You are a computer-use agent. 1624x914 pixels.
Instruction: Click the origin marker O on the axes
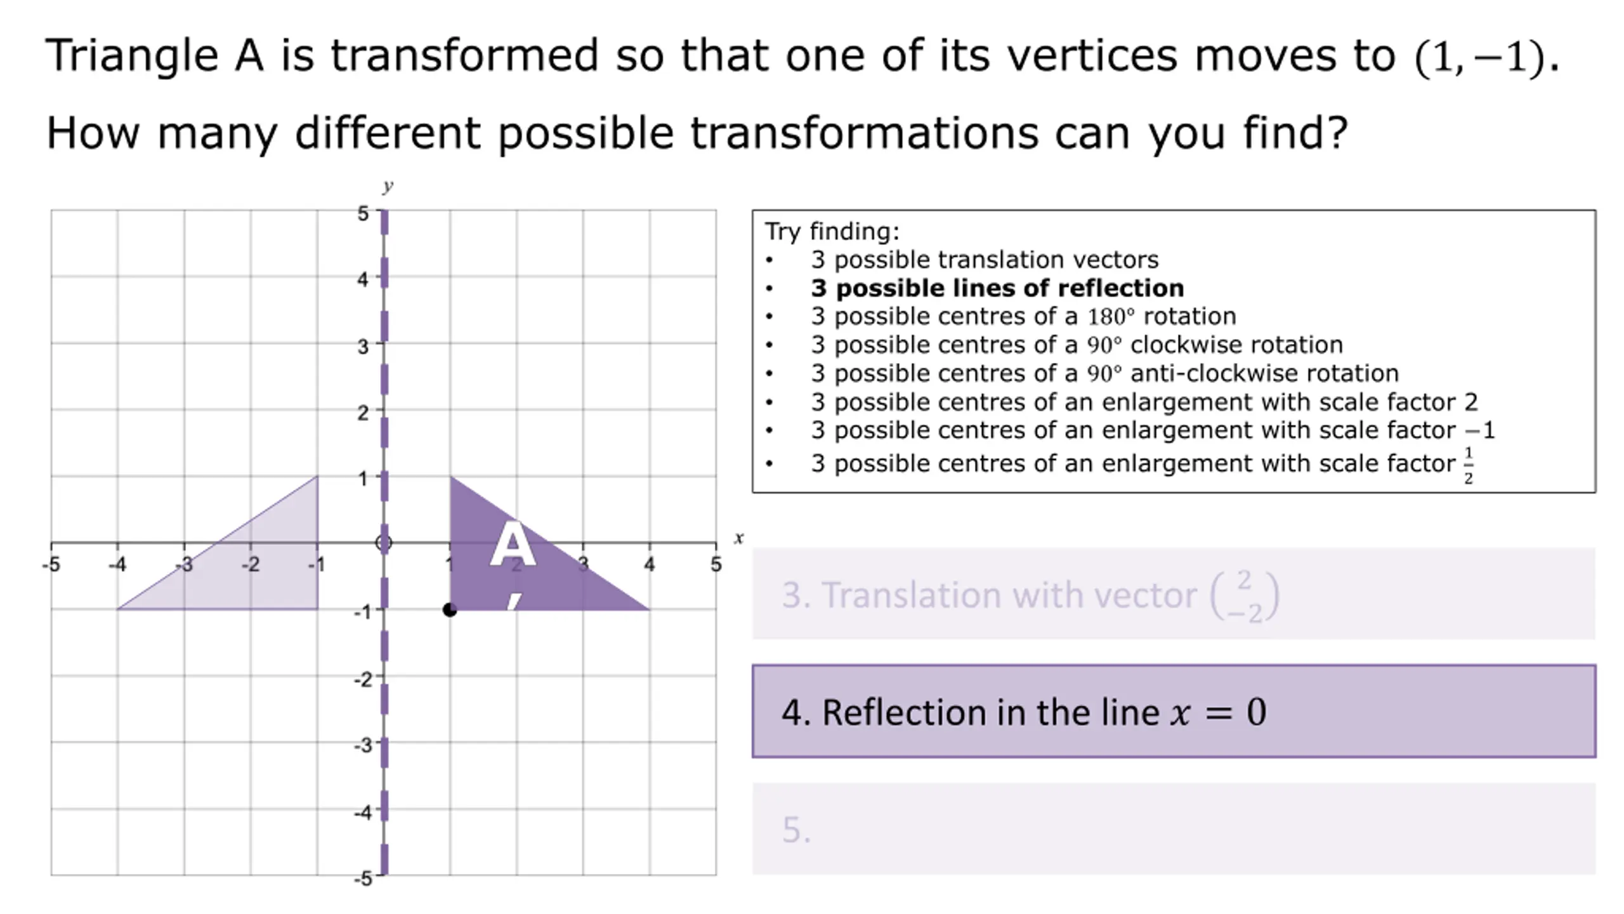pyautogui.click(x=384, y=543)
